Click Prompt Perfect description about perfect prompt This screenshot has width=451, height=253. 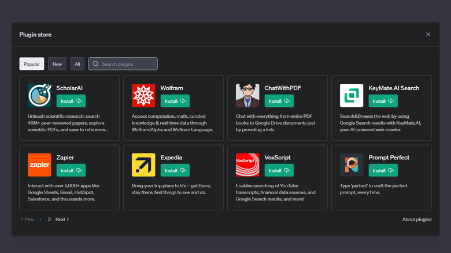pos(374,189)
